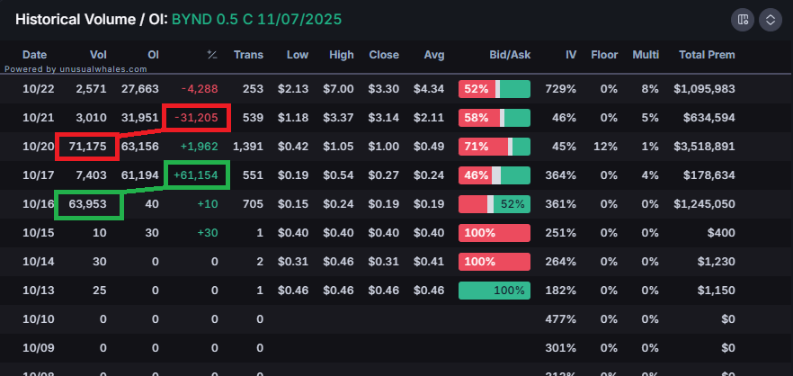Click the $1,095,983 total premium value
The image size is (793, 376).
(x=705, y=89)
